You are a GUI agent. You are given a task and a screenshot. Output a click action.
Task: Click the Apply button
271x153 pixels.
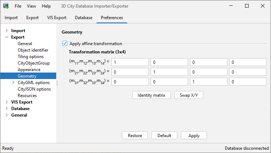point(194,135)
